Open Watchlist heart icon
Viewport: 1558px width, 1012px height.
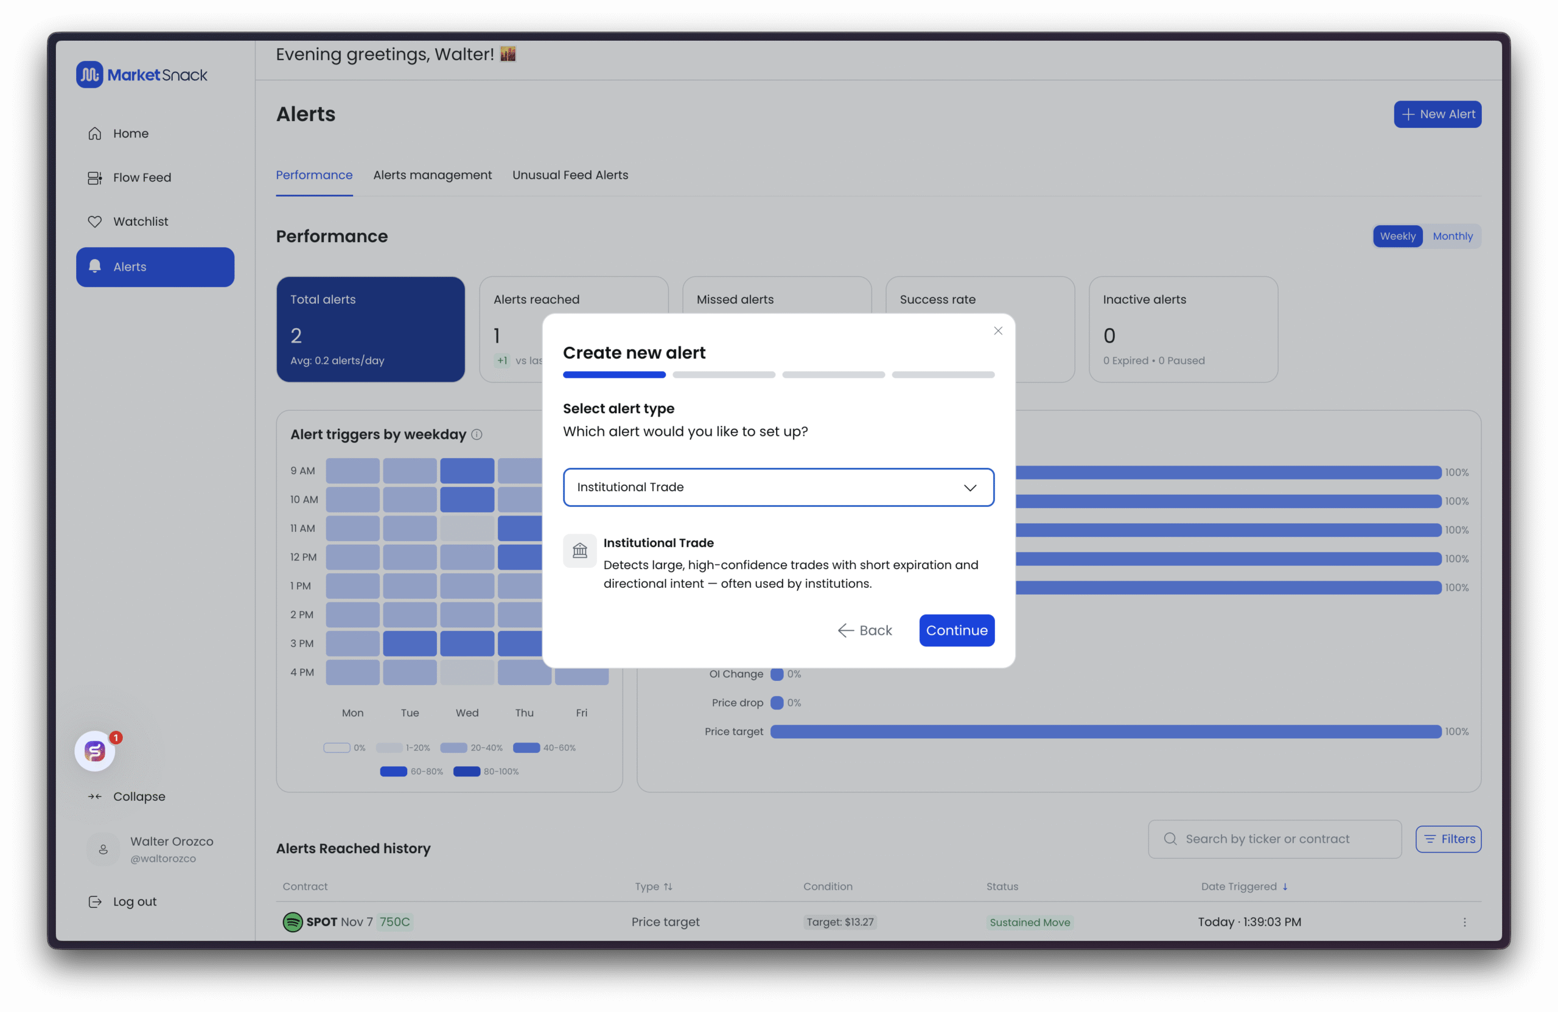pyautogui.click(x=95, y=222)
